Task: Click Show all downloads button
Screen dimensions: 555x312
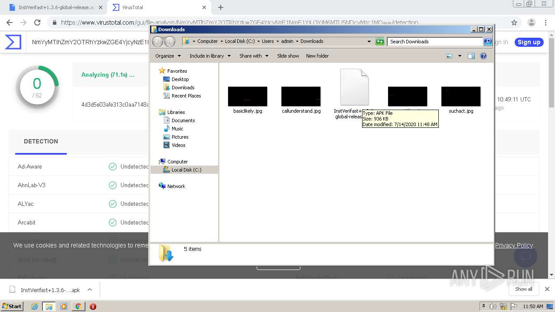Action: click(523, 289)
